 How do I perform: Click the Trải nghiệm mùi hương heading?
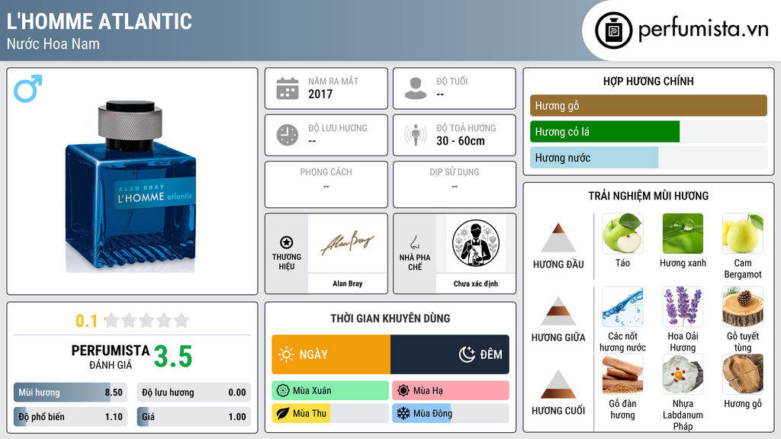point(648,196)
